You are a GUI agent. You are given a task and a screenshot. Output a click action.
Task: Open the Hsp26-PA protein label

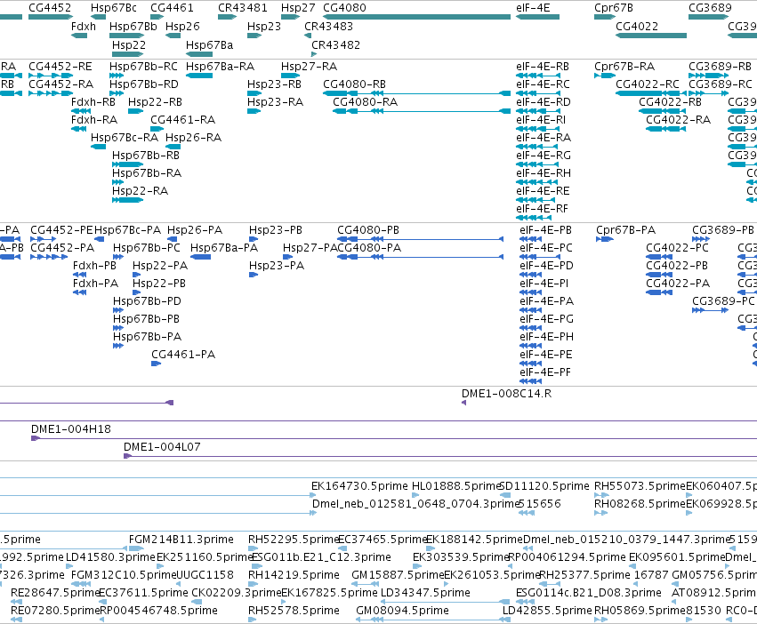[x=195, y=230]
